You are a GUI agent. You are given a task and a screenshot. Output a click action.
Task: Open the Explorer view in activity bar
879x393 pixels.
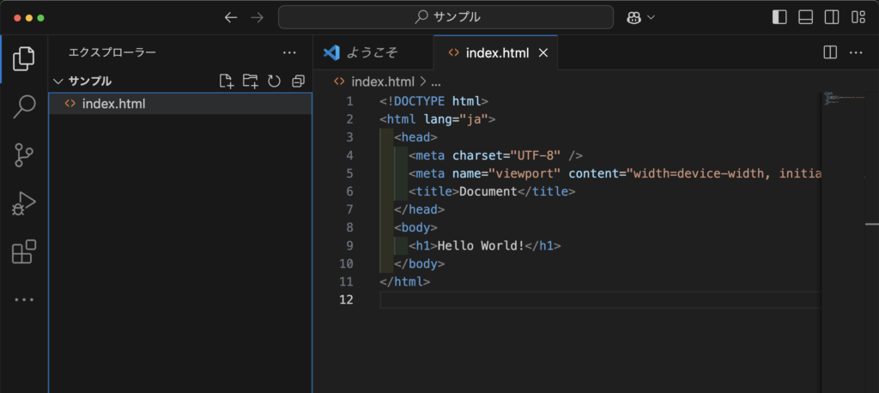tap(23, 58)
